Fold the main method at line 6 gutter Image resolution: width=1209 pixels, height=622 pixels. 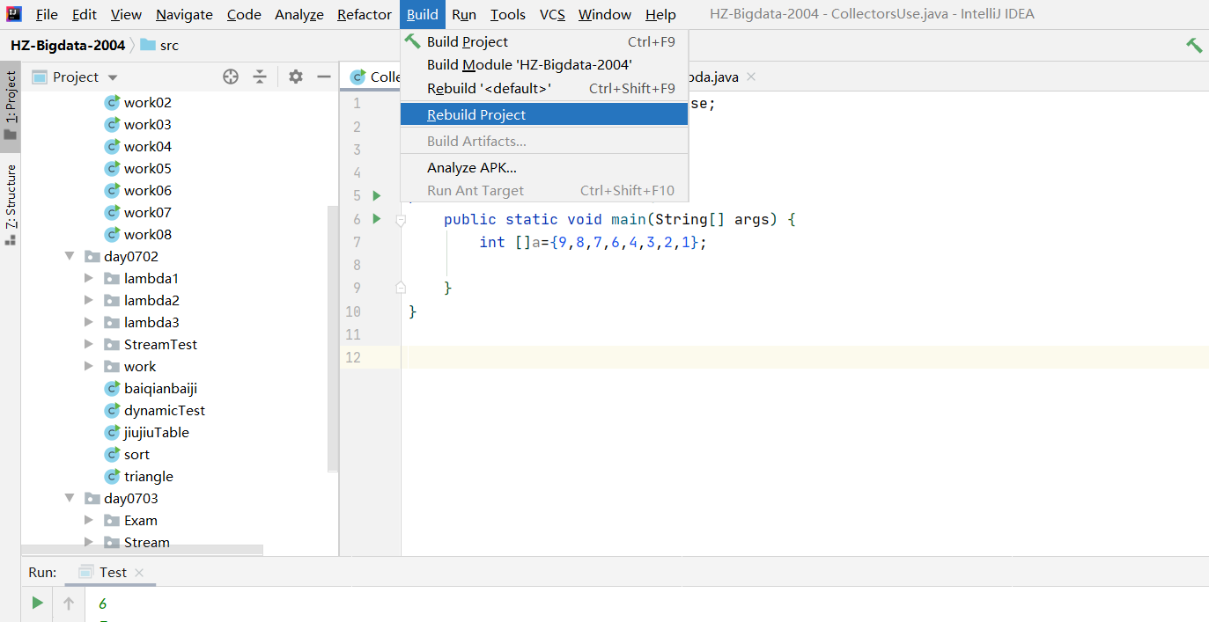tap(401, 222)
